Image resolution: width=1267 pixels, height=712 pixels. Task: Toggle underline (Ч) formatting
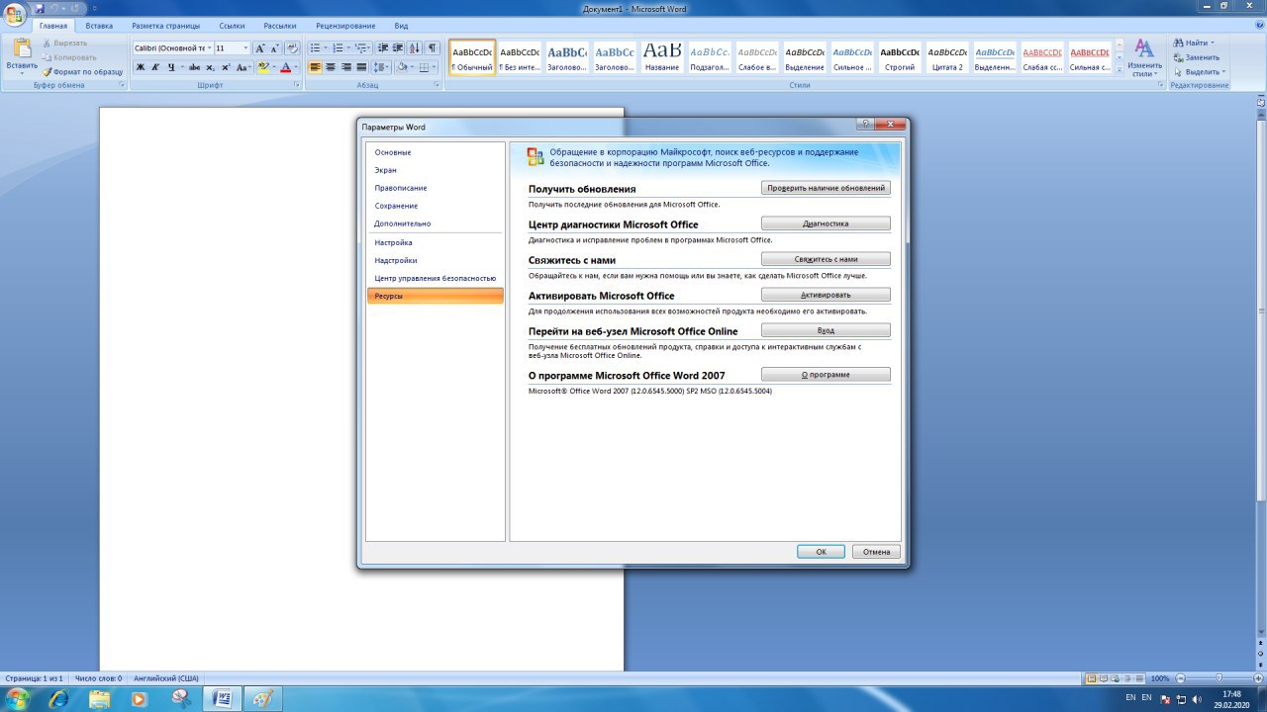coord(170,67)
